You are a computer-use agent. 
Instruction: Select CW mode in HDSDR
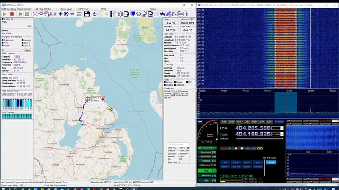click(262, 122)
